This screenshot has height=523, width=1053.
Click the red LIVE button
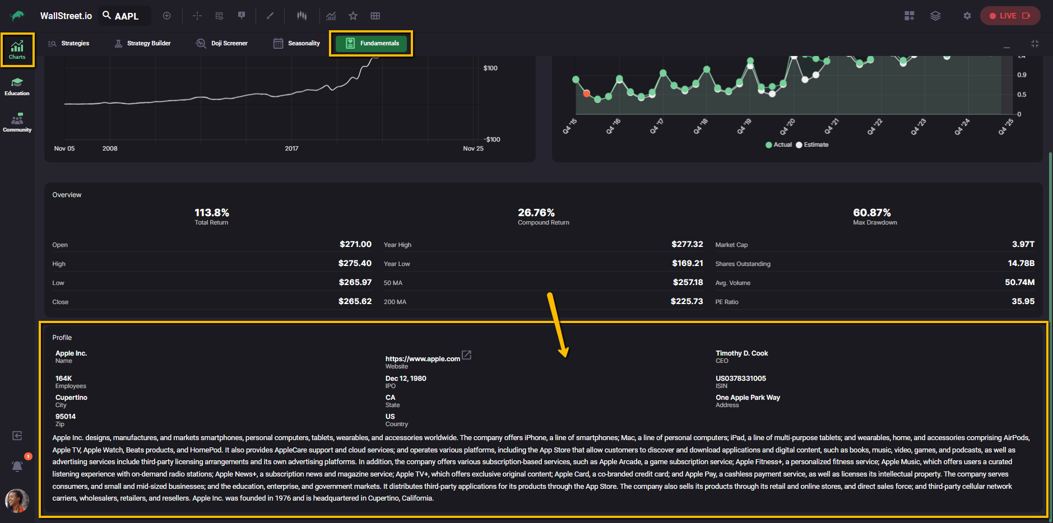[x=1010, y=16]
